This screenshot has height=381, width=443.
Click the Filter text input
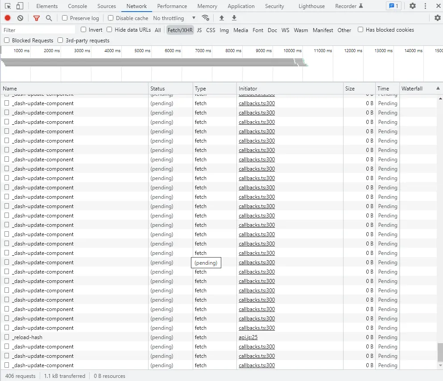point(38,30)
